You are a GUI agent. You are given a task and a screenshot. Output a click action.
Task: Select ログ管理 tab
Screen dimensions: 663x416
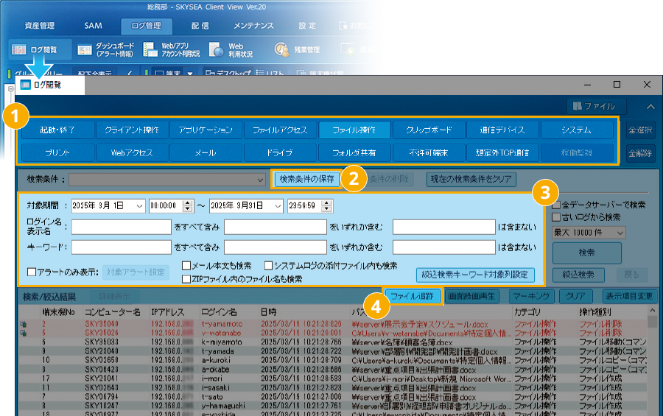point(147,26)
